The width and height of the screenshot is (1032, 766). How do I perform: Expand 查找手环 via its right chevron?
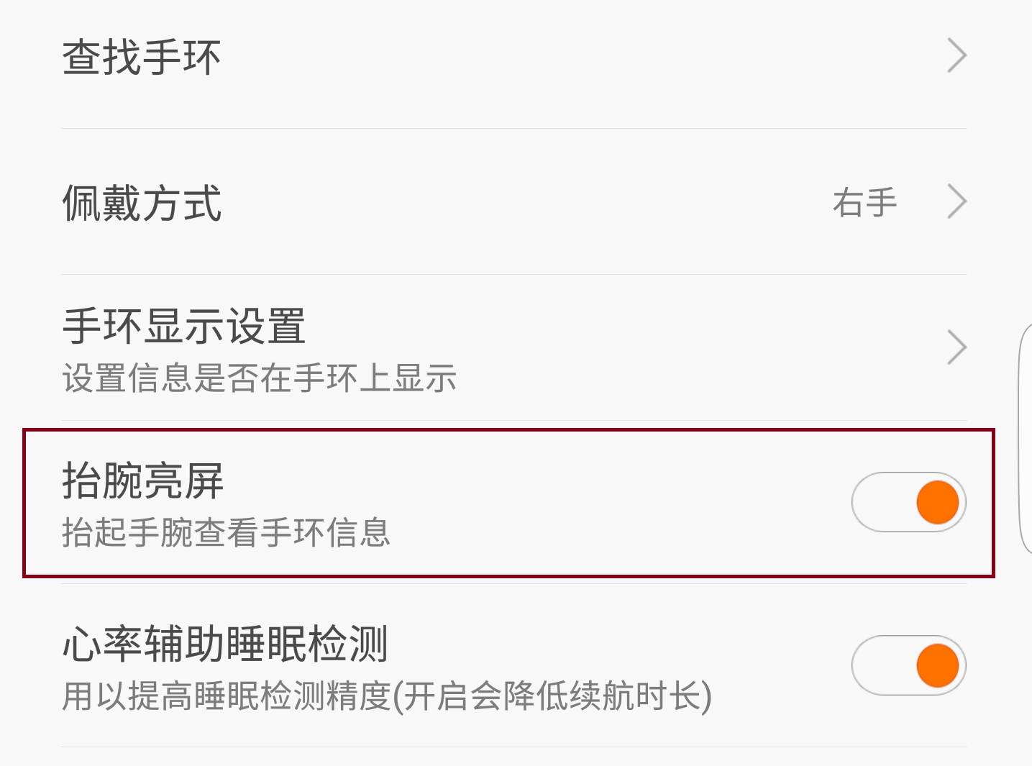(x=956, y=56)
